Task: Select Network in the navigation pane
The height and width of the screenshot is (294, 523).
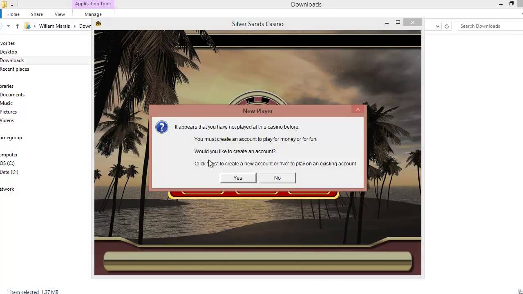Action: pyautogui.click(x=7, y=189)
